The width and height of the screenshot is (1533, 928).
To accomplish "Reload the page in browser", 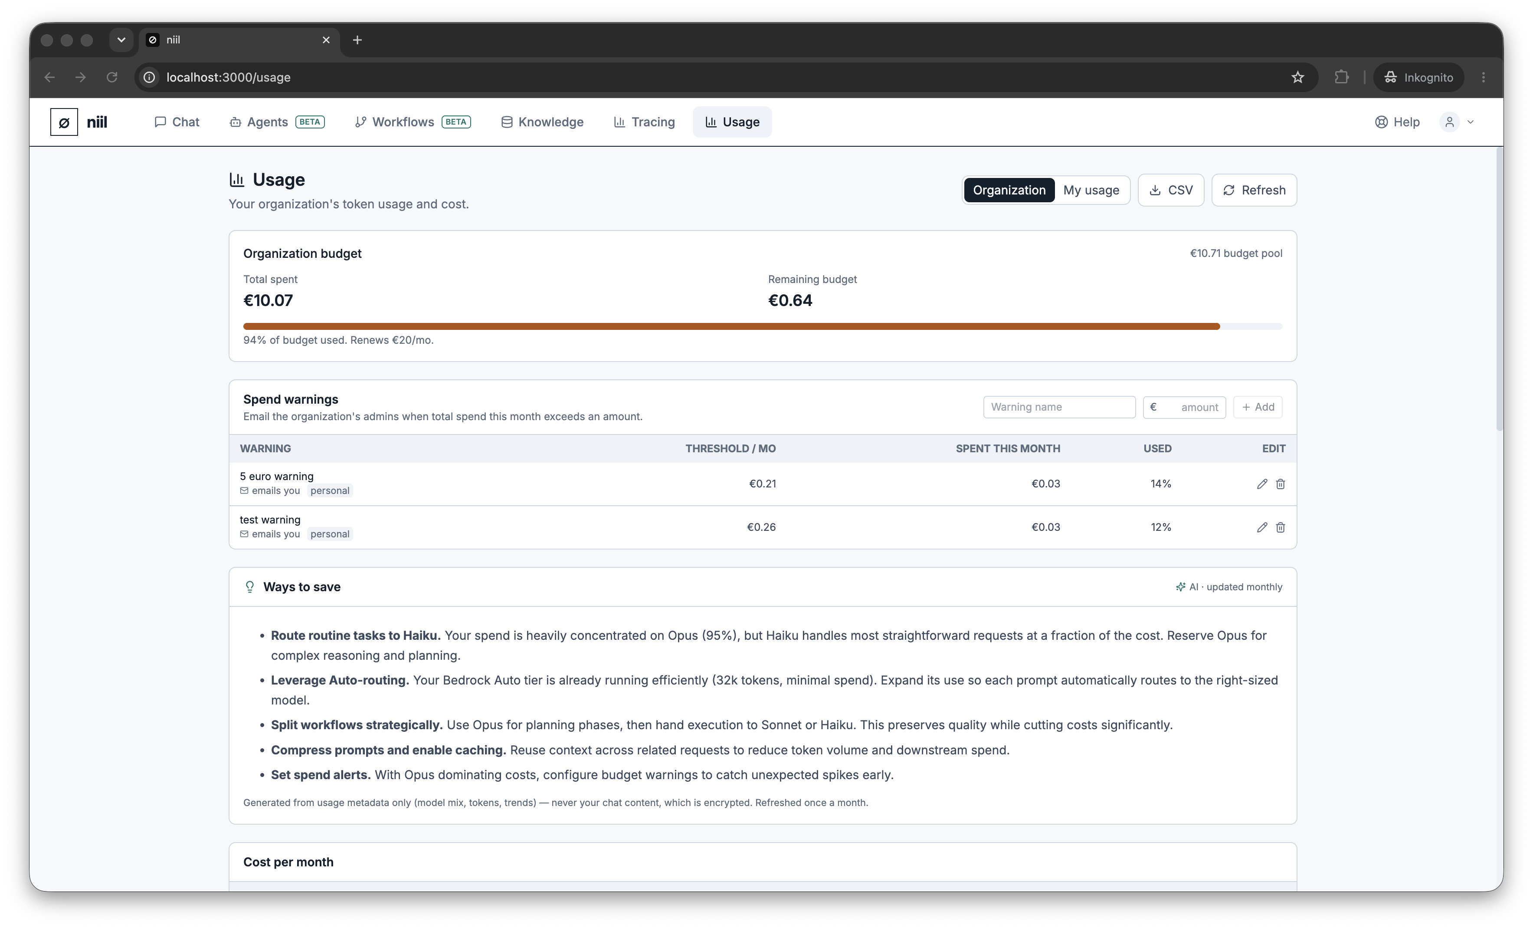I will (112, 77).
